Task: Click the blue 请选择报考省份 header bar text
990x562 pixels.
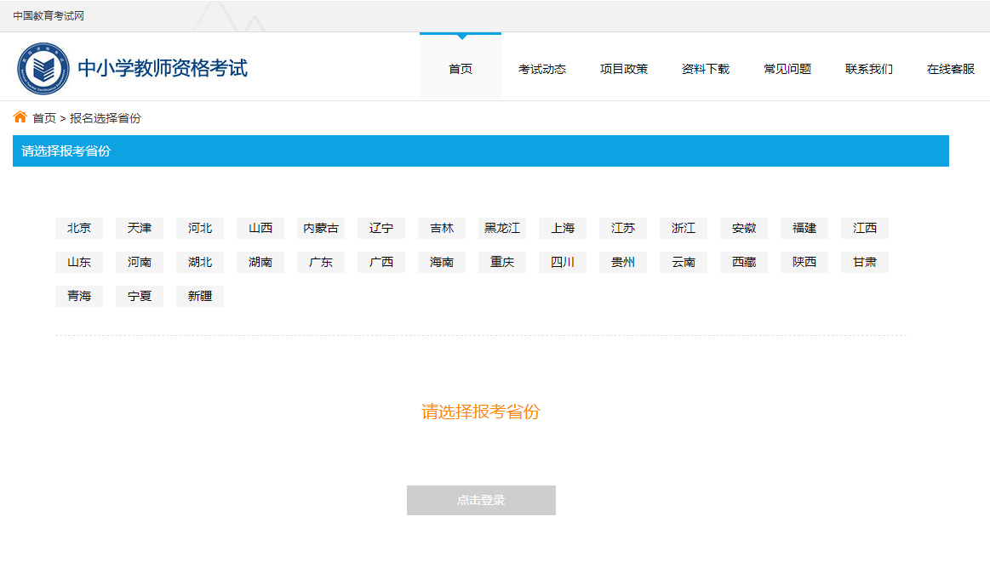Action: tap(66, 150)
